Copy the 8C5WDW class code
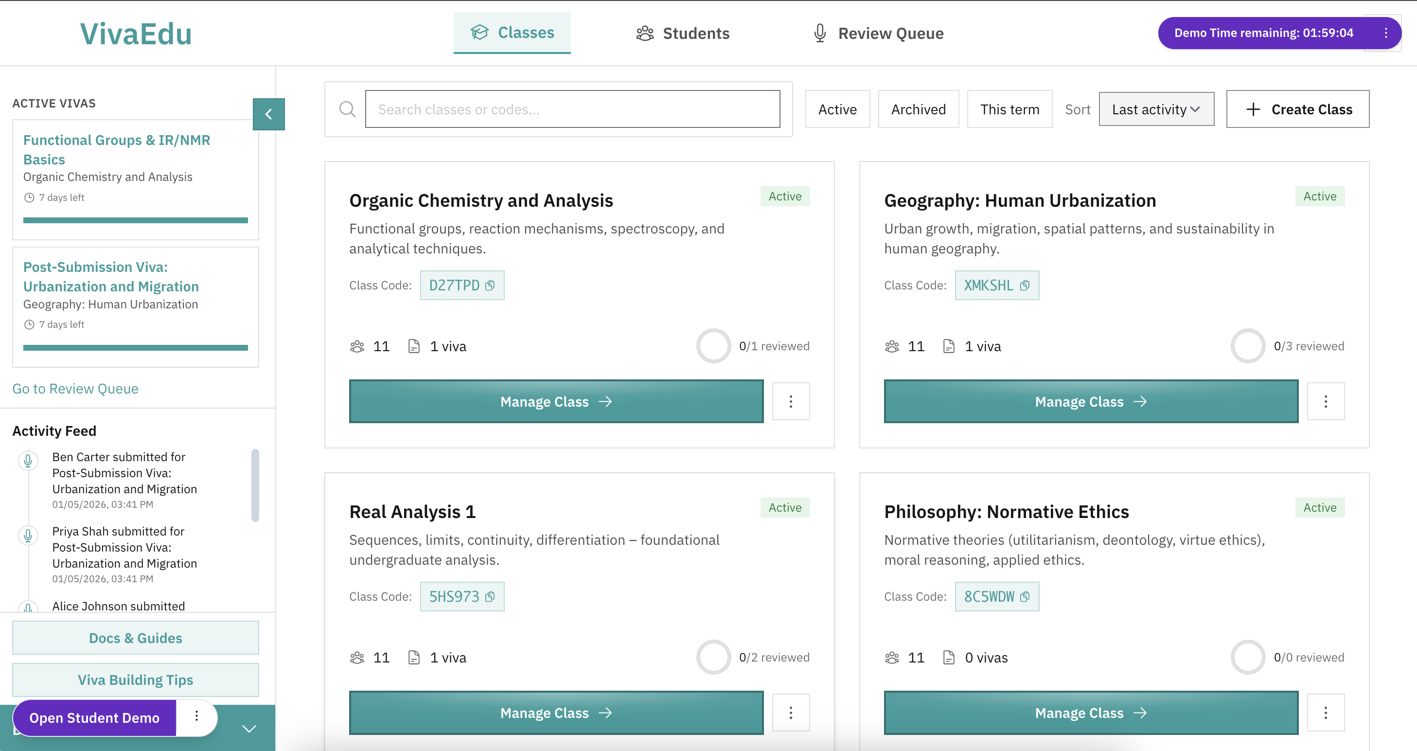This screenshot has width=1417, height=751. (x=1024, y=596)
